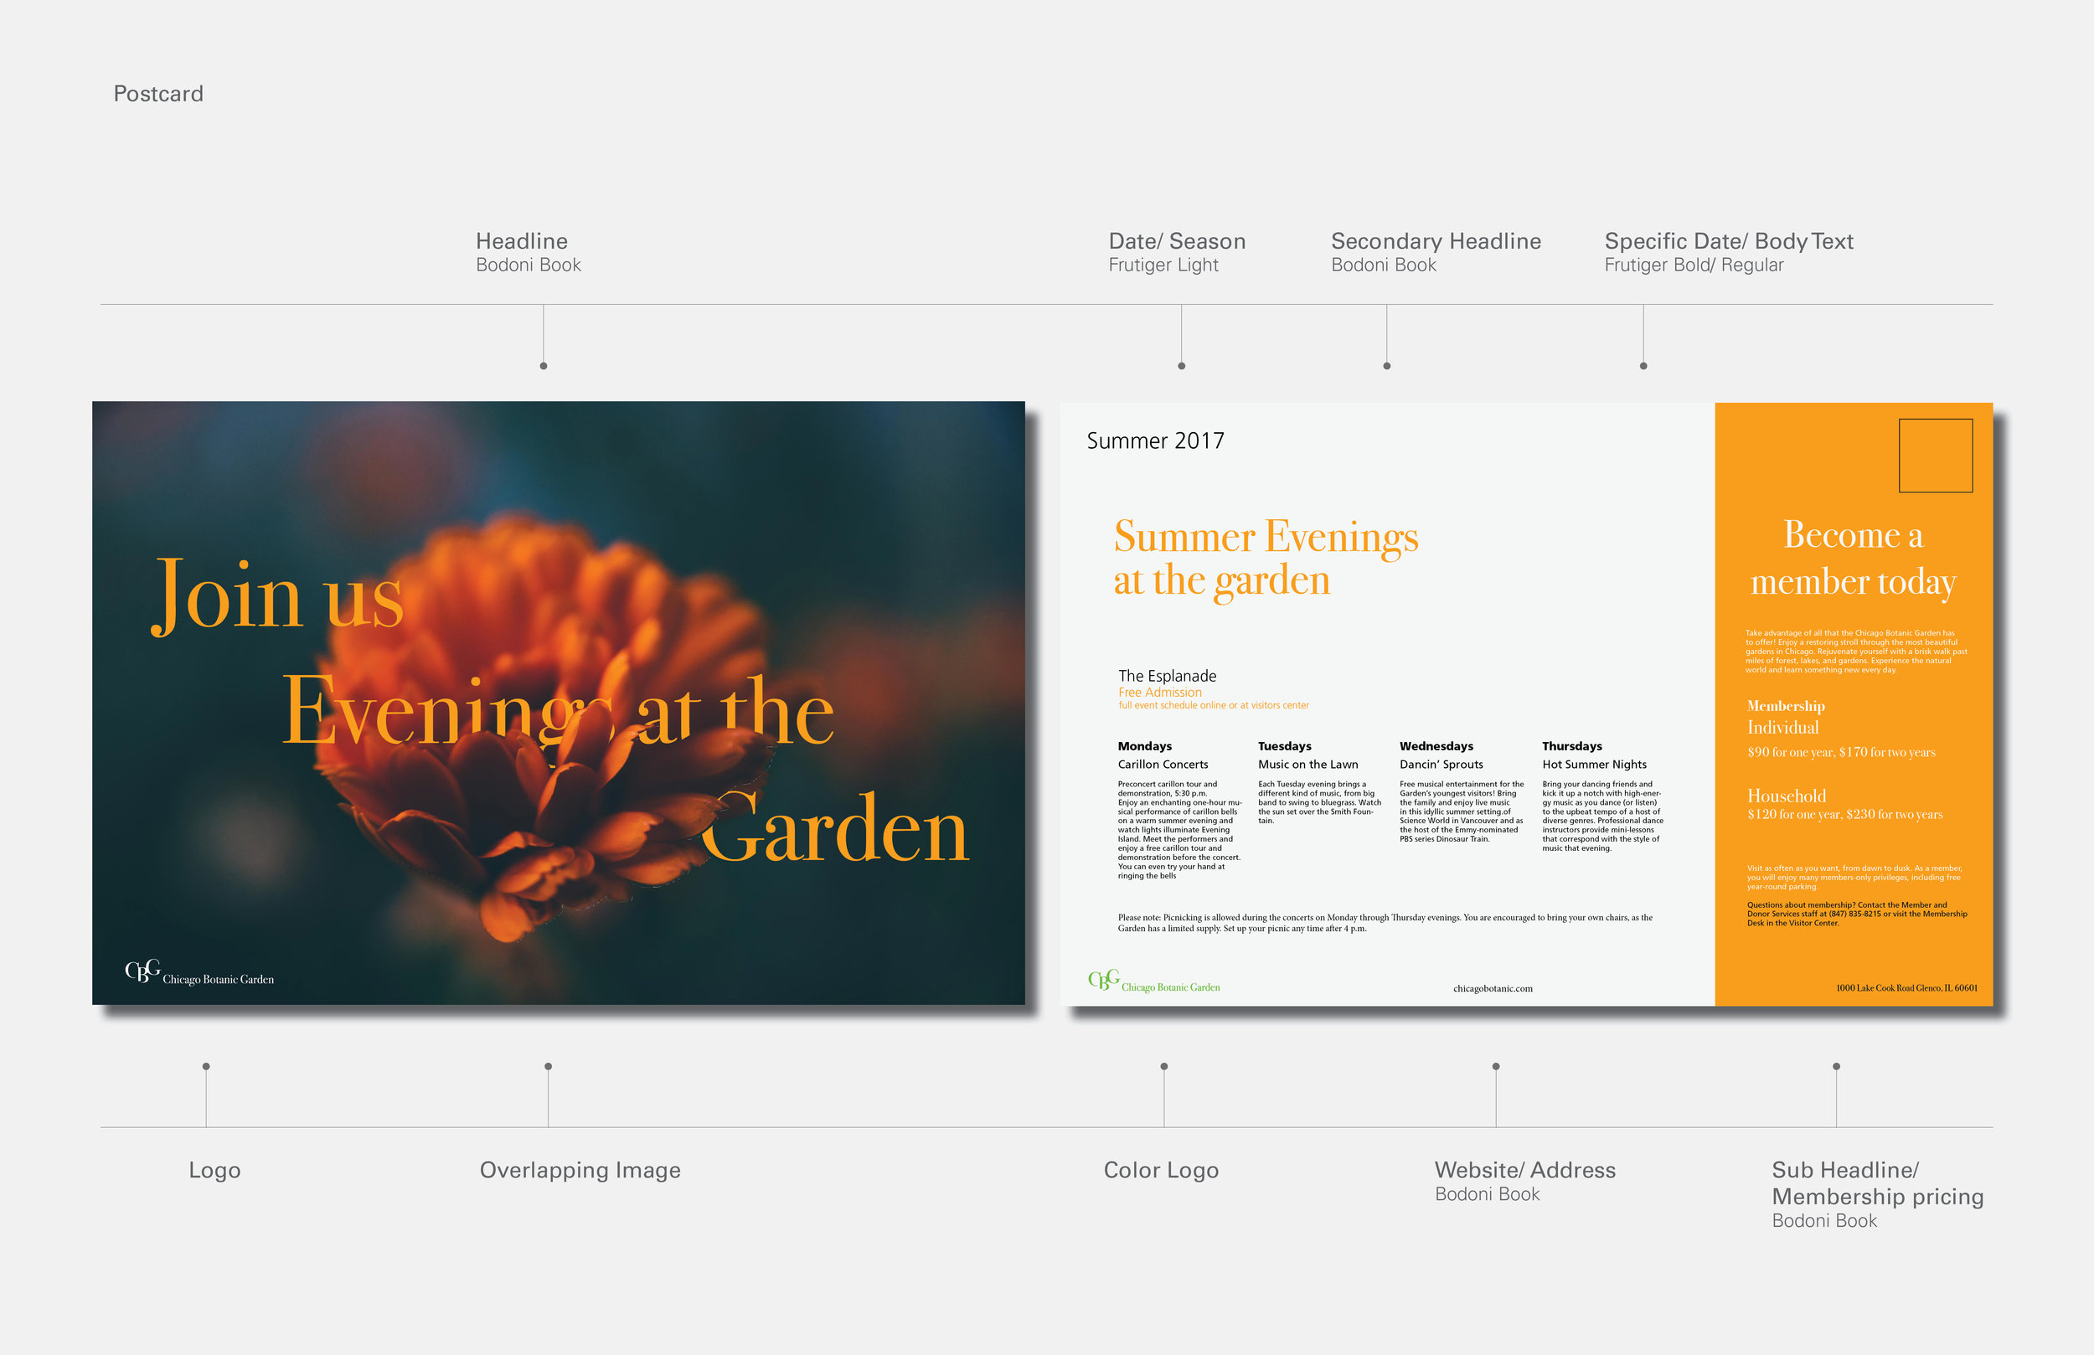The width and height of the screenshot is (2094, 1355).
Task: Click the 'Color Logo' annotation label
Action: pyautogui.click(x=1162, y=1170)
